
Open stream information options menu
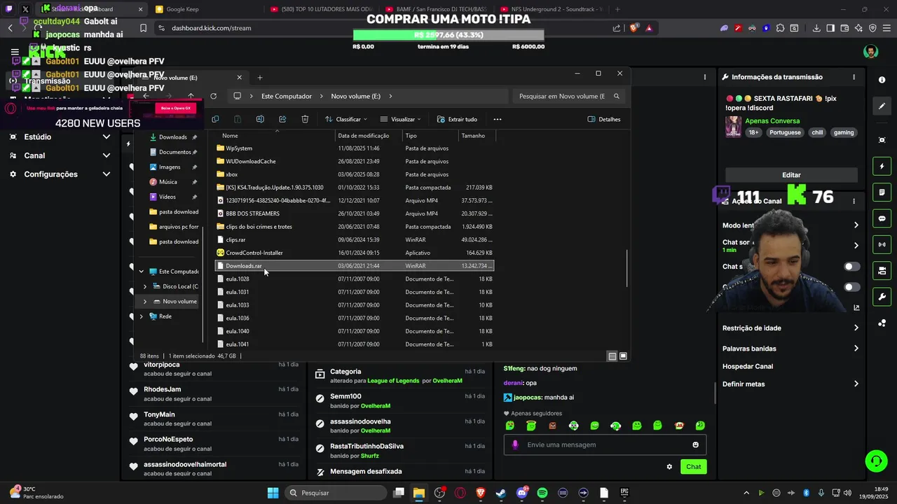pos(854,77)
